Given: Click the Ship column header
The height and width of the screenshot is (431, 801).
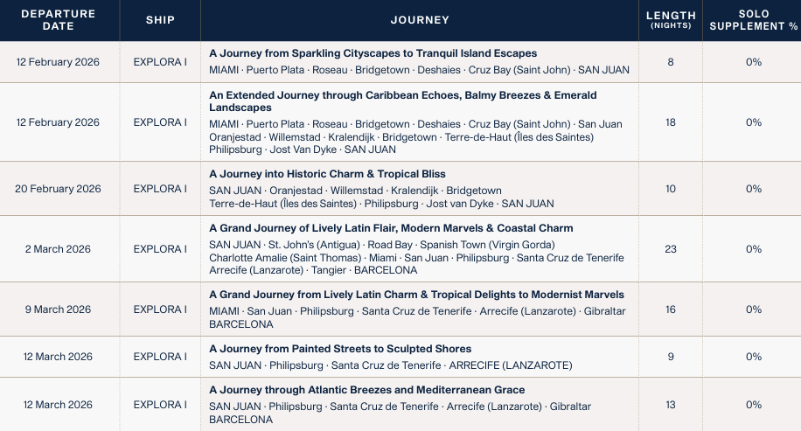Looking at the screenshot, I should pos(160,20).
